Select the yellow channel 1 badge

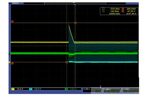(x=13, y=89)
